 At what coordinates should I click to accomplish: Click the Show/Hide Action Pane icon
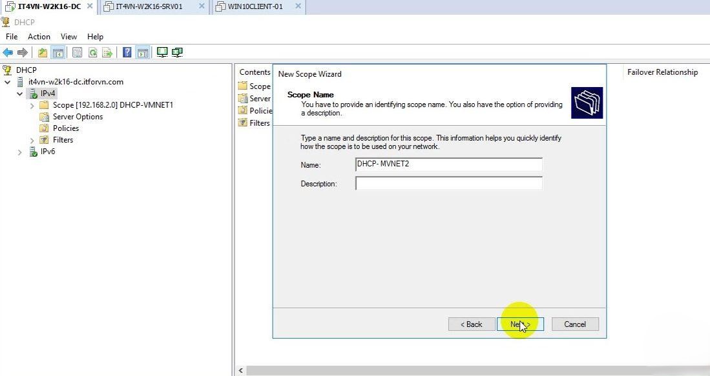(x=142, y=53)
